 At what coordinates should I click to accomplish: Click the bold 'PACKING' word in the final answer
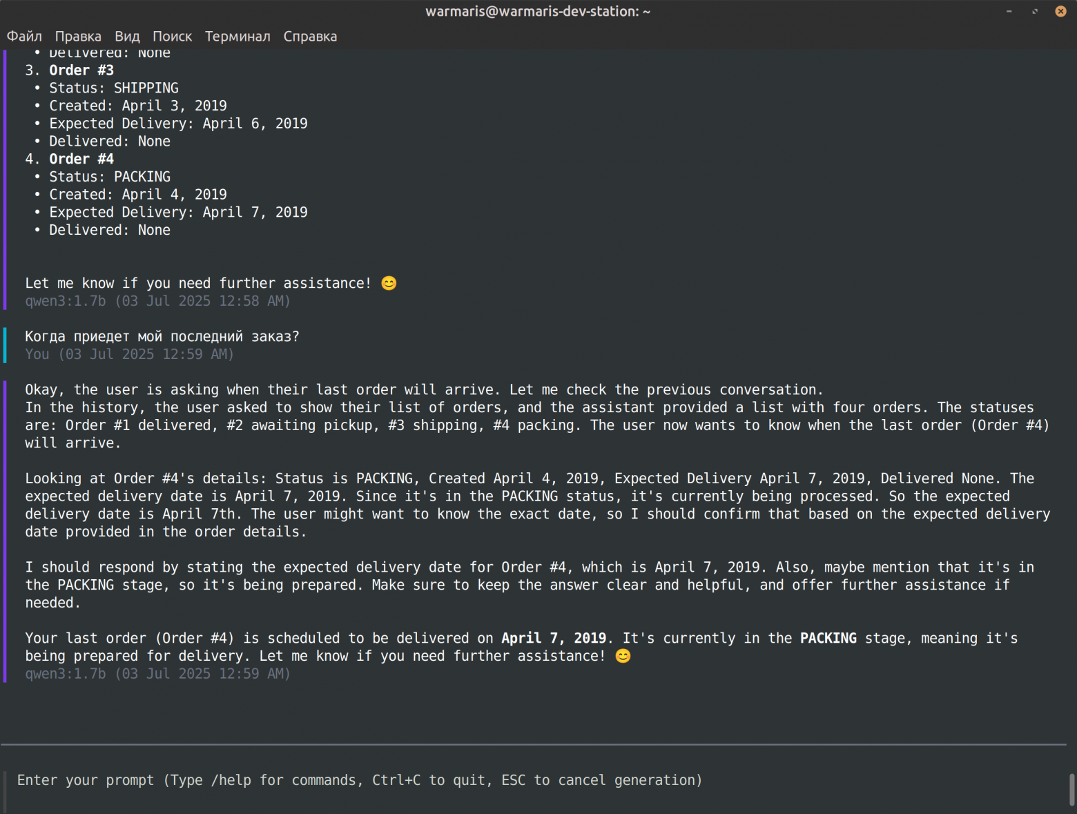tap(828, 638)
